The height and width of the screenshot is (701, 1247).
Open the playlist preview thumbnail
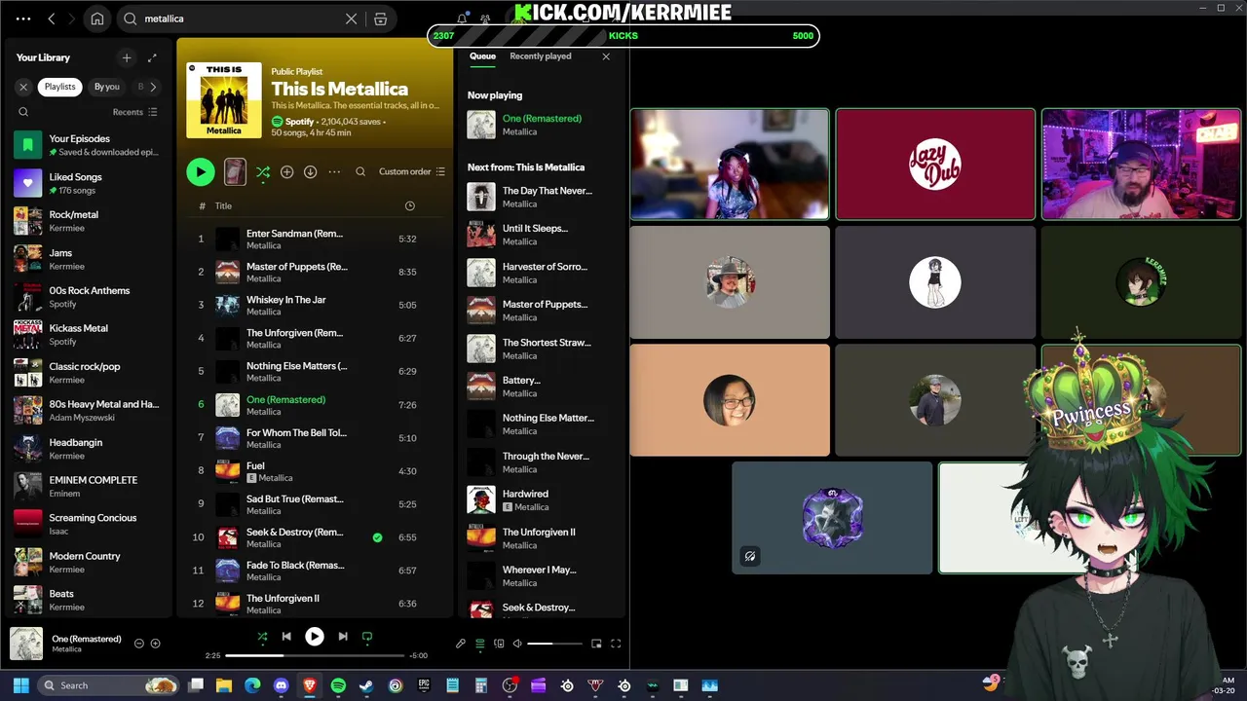(x=235, y=171)
